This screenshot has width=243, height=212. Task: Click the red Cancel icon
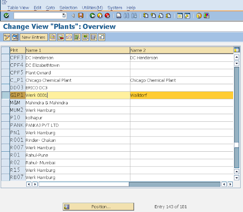(x=107, y=16)
